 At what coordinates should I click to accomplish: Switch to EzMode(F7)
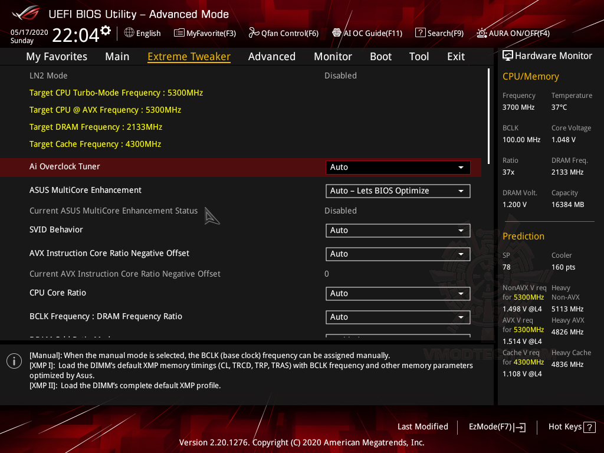point(497,426)
